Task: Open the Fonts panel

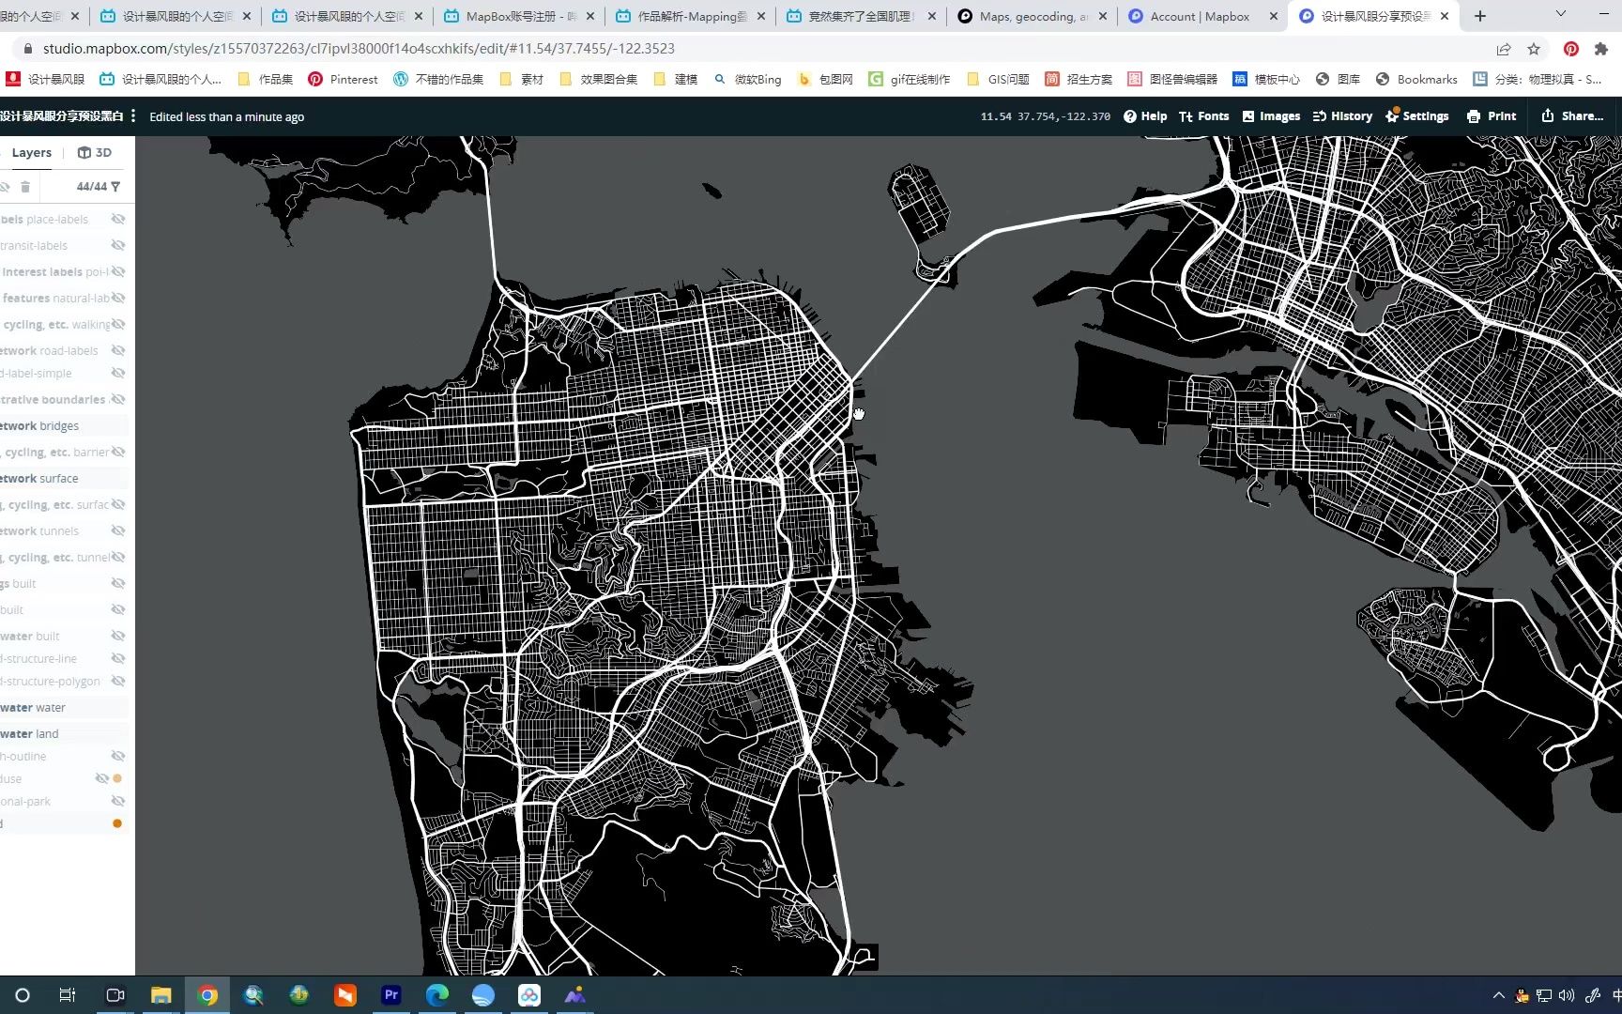Action: click(1204, 115)
